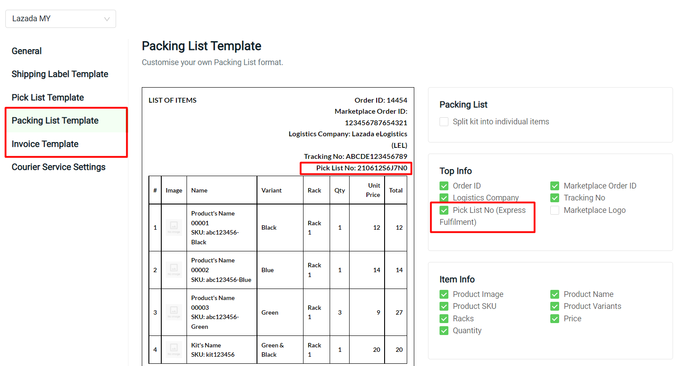Image resolution: width=681 pixels, height=366 pixels.
Task: Open the Shipping Label Template section
Action: click(60, 74)
